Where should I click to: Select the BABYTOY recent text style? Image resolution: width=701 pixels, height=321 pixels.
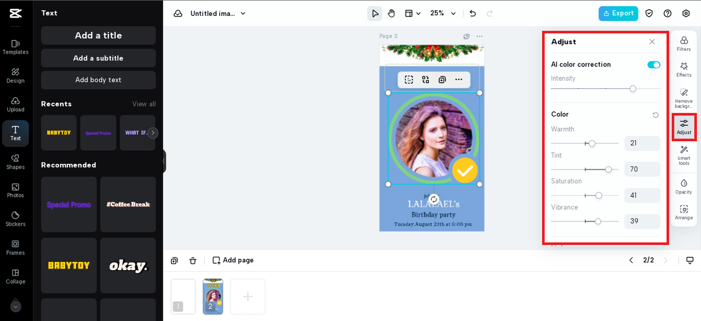point(59,133)
